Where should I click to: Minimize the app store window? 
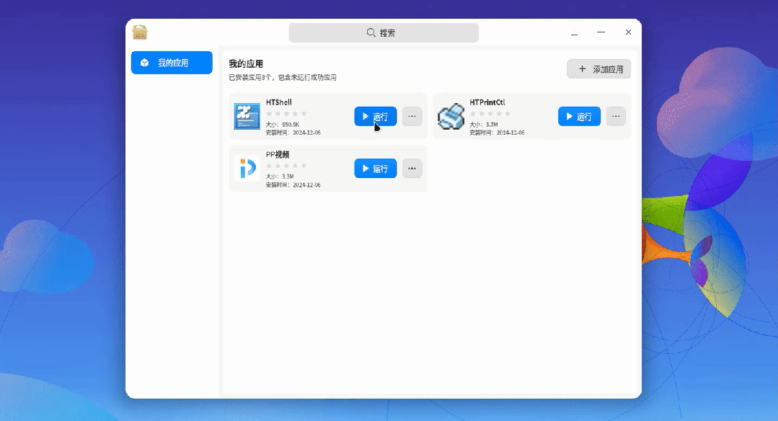[x=601, y=32]
